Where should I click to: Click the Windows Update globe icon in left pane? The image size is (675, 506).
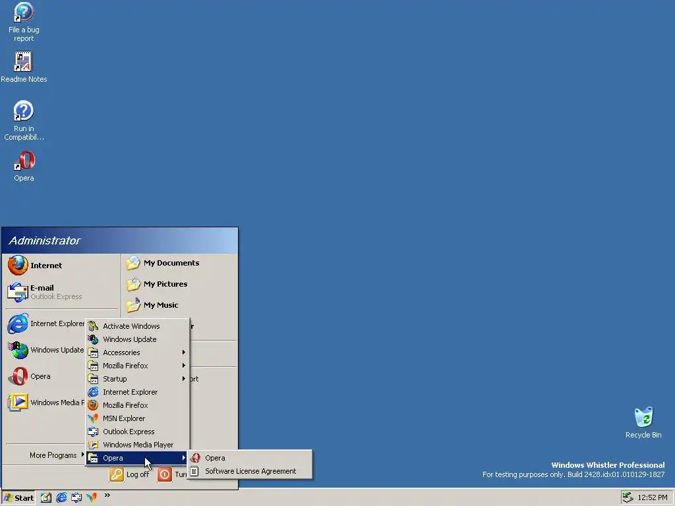coord(18,350)
